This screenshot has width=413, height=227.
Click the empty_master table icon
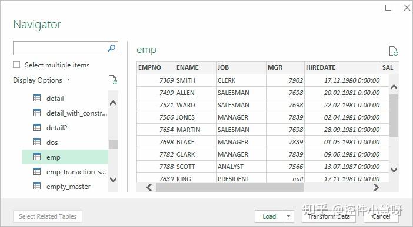[x=36, y=187]
